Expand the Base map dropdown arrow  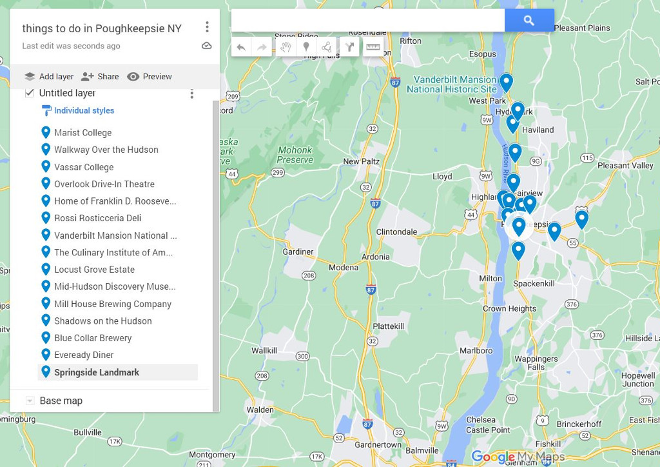pyautogui.click(x=30, y=401)
